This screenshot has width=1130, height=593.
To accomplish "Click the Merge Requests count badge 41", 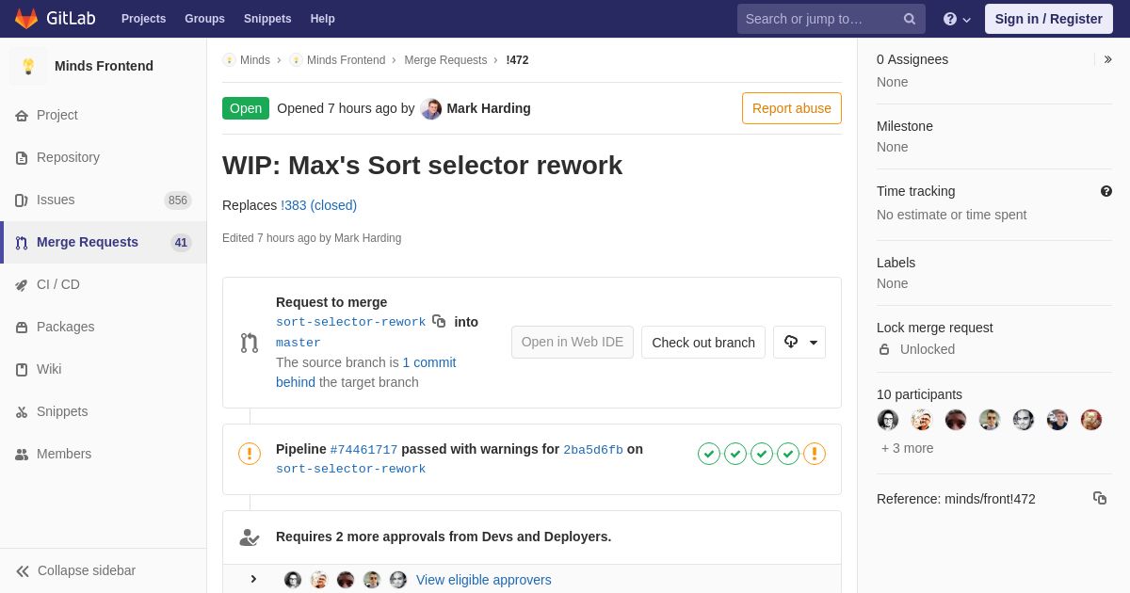I will point(181,243).
